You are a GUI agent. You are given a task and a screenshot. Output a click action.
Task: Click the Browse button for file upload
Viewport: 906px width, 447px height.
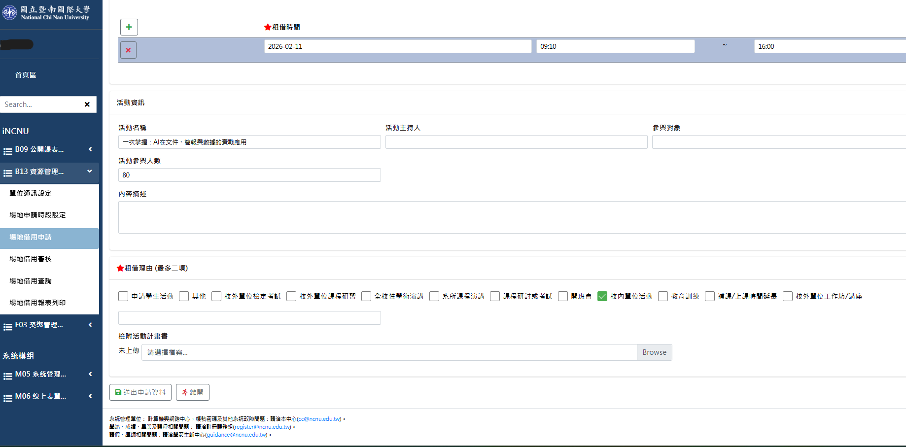click(654, 352)
